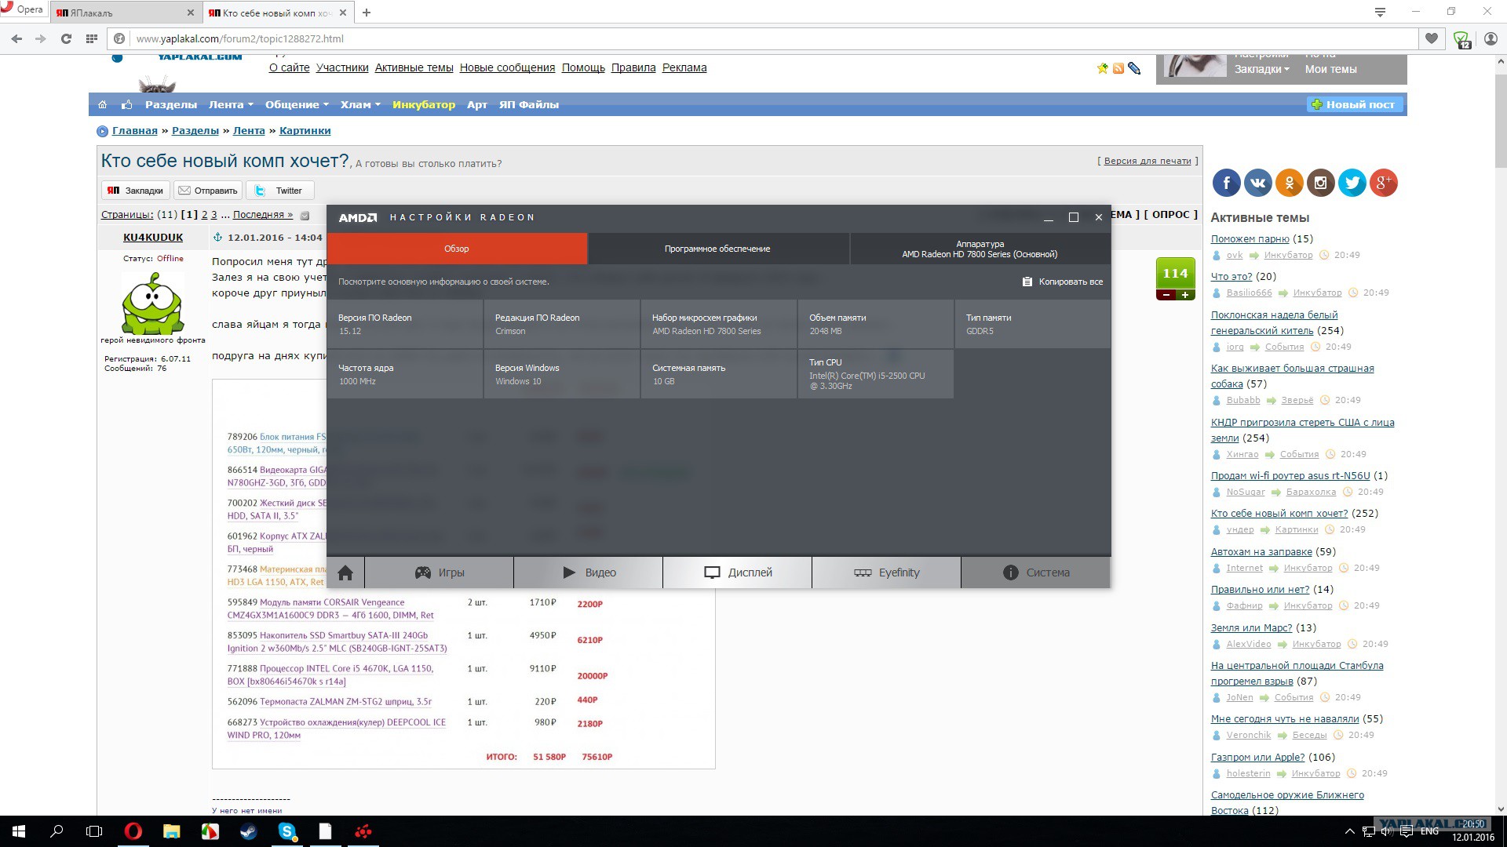1507x847 pixels.
Task: Click the home icon in site navigation bar
Action: [102, 104]
